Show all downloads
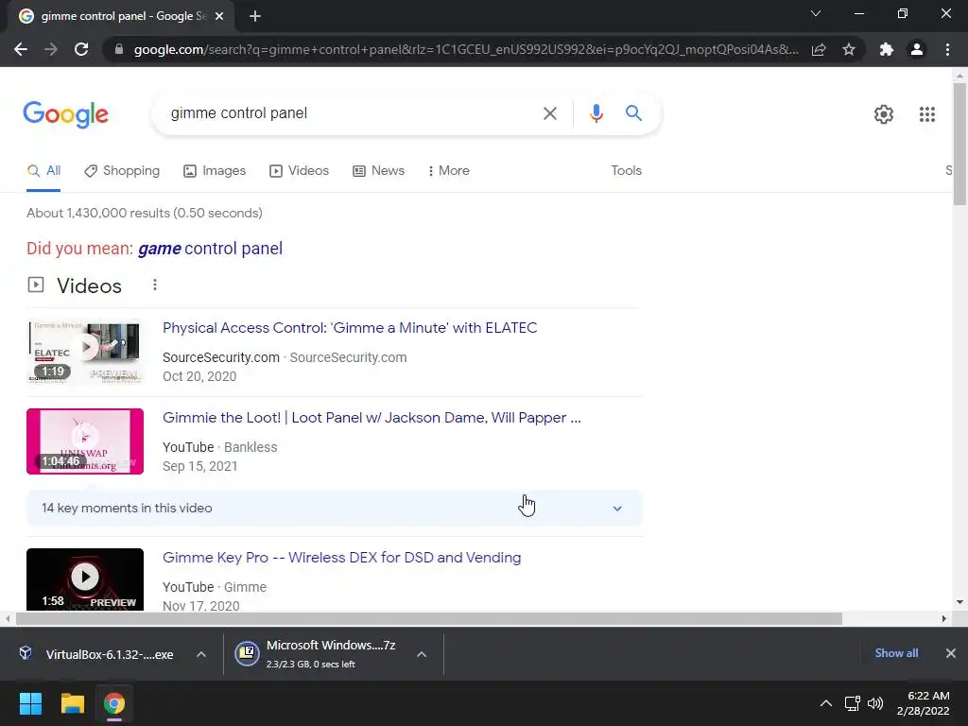This screenshot has width=968, height=726. pos(896,653)
